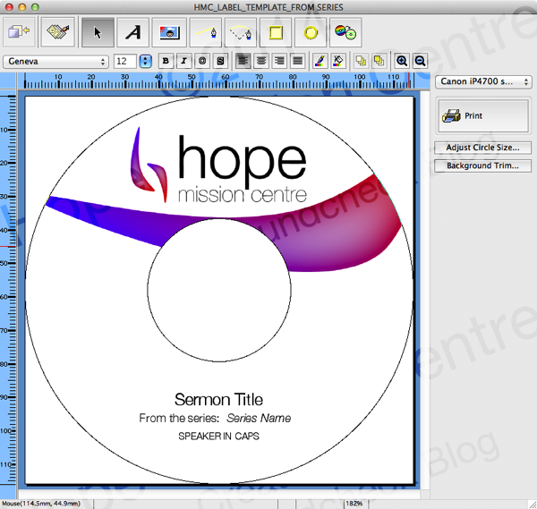Toggle outline text style

(x=202, y=61)
